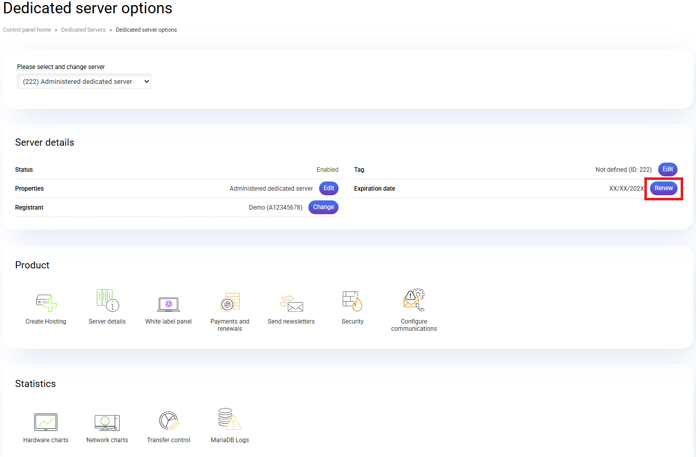The image size is (696, 457).
Task: Open Configure communications icon
Action: pyautogui.click(x=414, y=301)
